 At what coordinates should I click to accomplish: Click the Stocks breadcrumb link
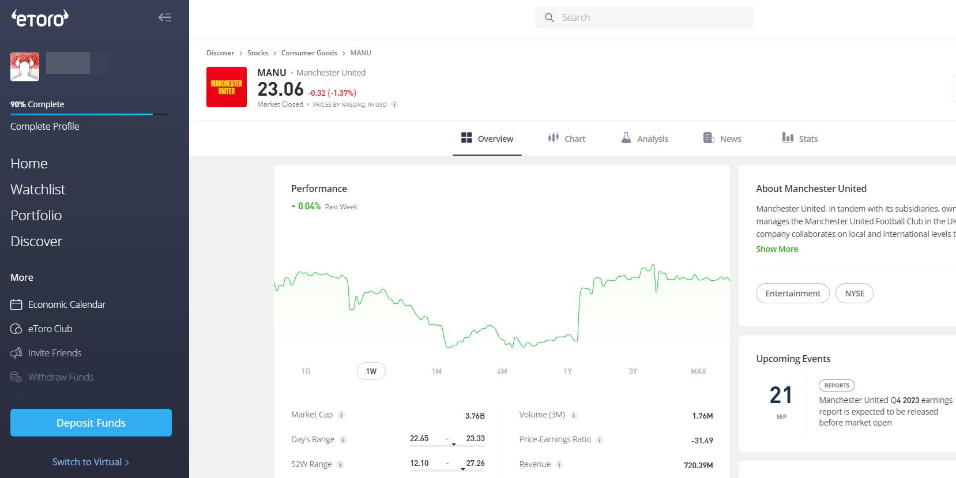(258, 53)
